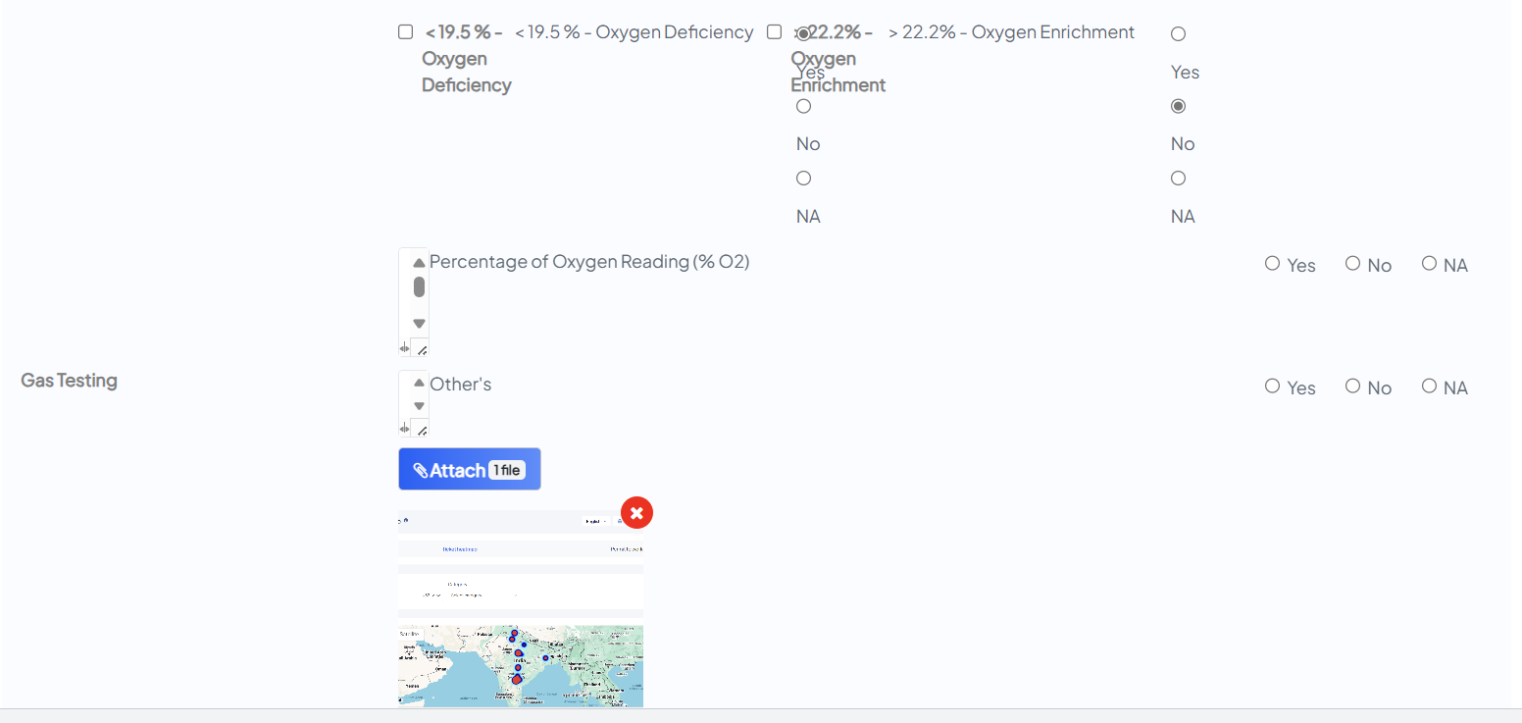Choose Yes for the Other's row
1522x723 pixels.
pos(1272,387)
